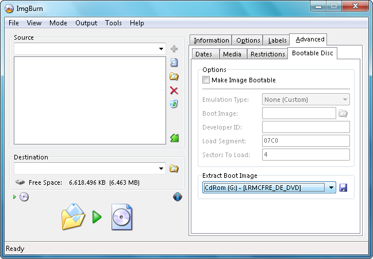Click the Ready status bar text
The width and height of the screenshot is (373, 259).
coord(15,249)
